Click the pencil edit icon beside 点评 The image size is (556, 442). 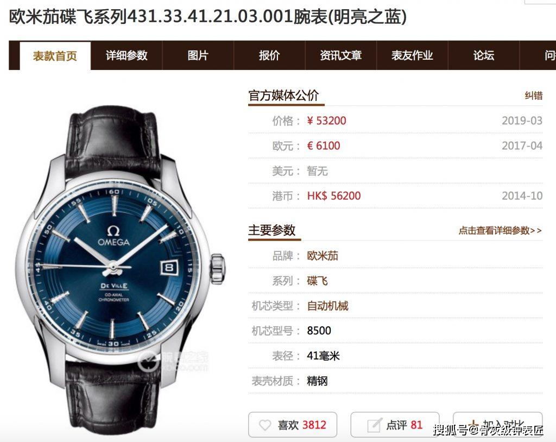tap(375, 425)
